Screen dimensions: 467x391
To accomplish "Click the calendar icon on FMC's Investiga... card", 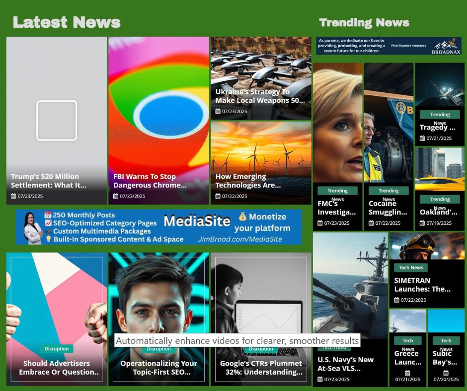I will [x=320, y=223].
